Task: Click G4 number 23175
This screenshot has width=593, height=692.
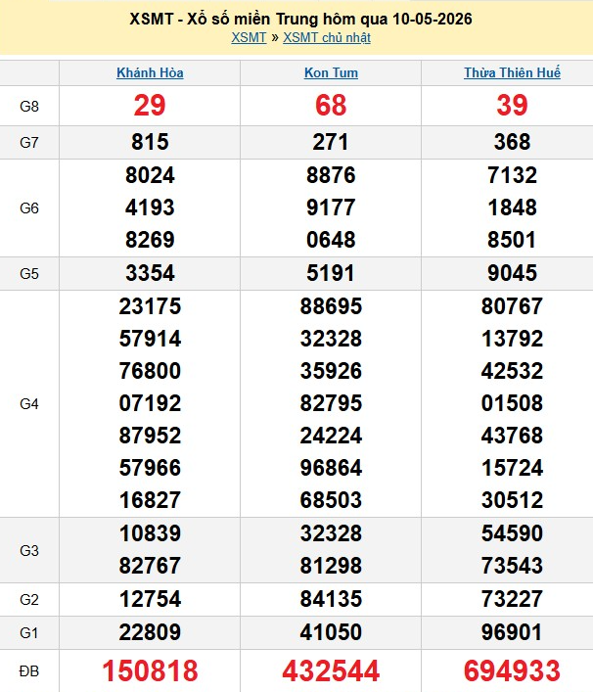Action: coord(150,306)
